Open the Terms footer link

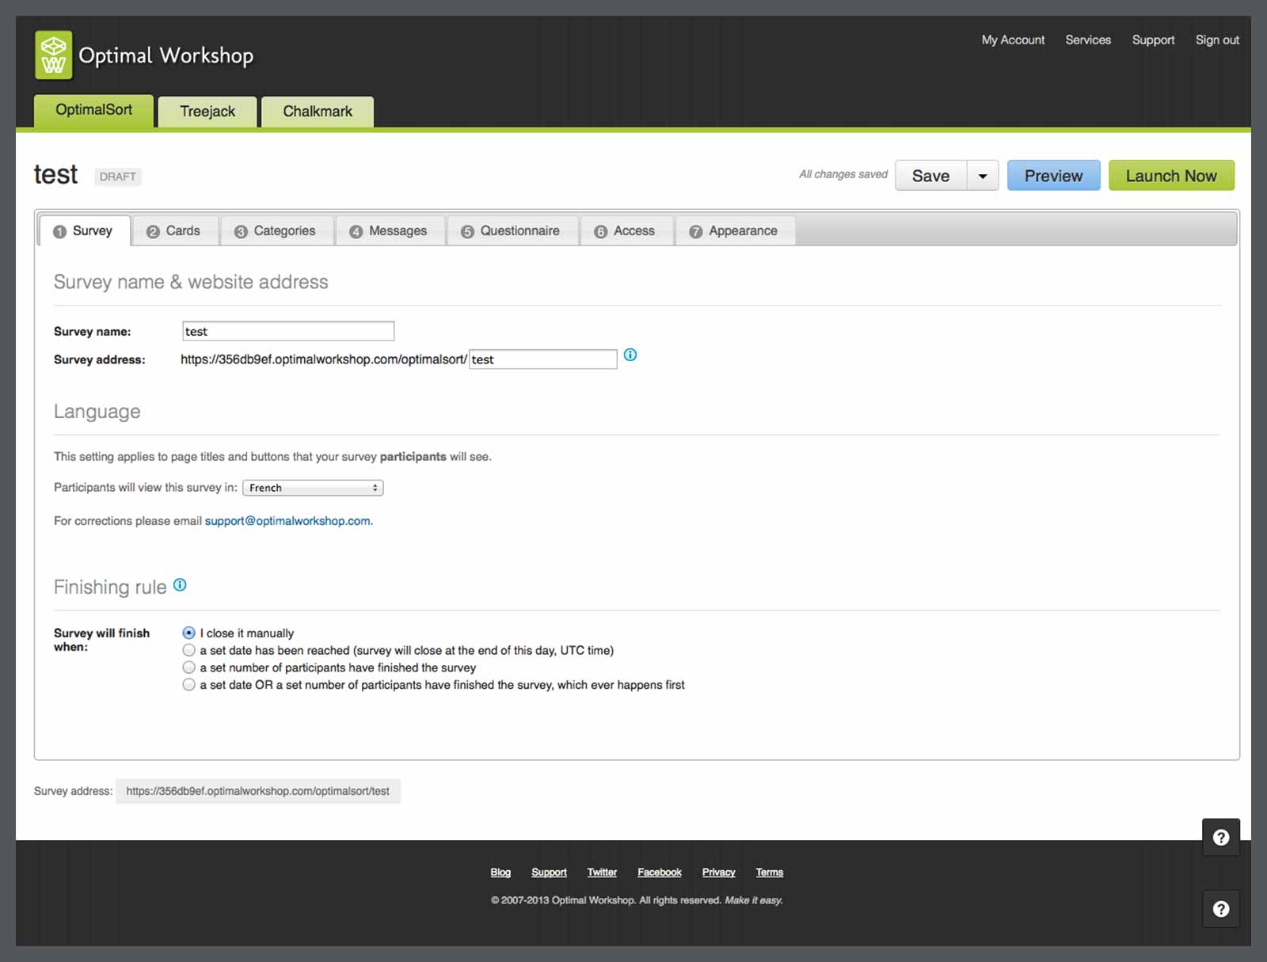click(x=769, y=872)
